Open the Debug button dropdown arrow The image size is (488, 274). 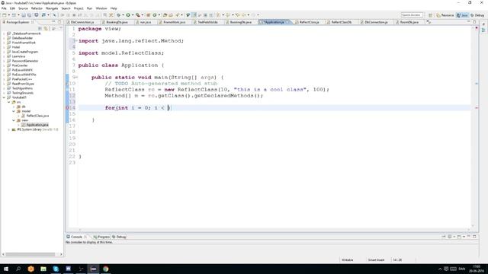(123, 15)
